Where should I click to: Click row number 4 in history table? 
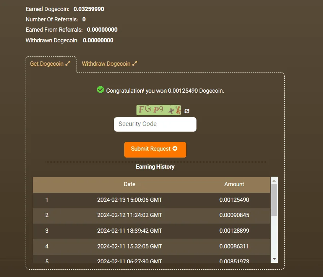[x=47, y=246]
